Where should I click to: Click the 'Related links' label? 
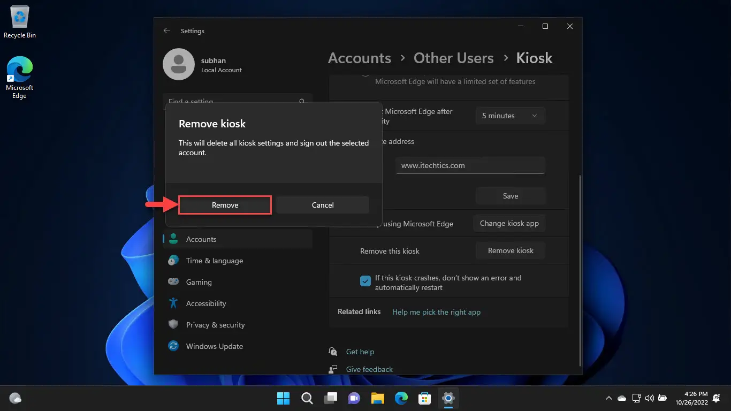(359, 311)
